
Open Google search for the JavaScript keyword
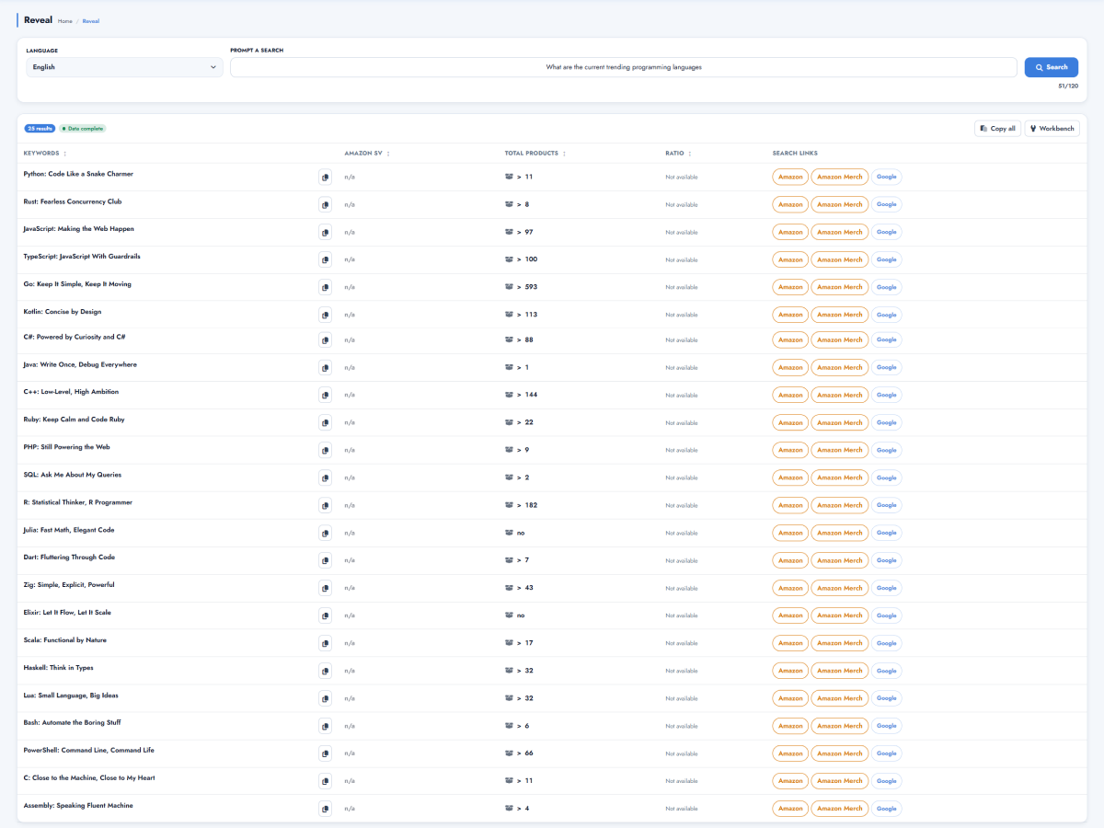[x=886, y=233]
